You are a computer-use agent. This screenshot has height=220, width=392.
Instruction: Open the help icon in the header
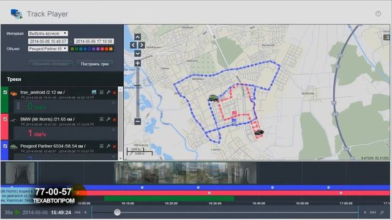click(379, 13)
